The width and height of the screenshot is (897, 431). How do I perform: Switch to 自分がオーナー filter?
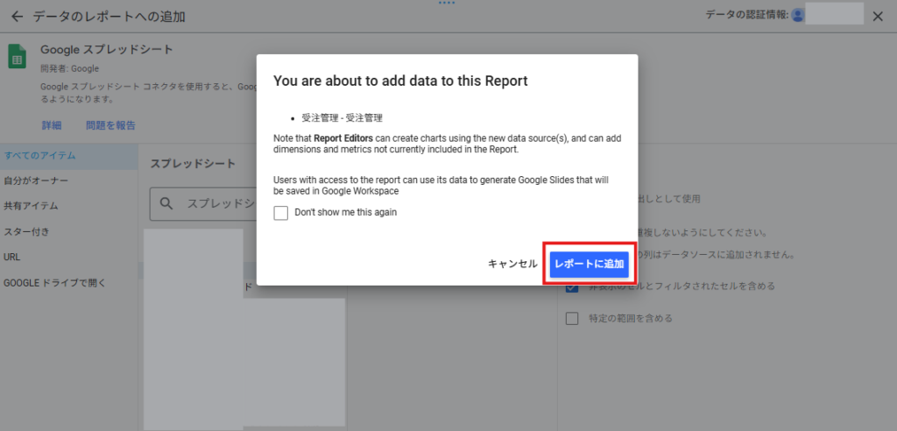tap(36, 181)
